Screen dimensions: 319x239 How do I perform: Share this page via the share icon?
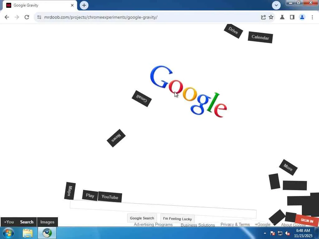(263, 17)
